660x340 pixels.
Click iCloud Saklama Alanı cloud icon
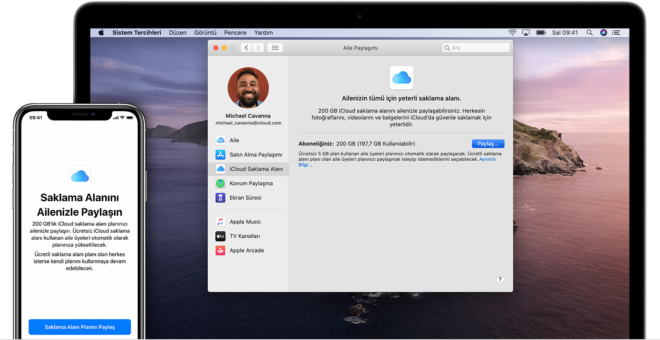[220, 169]
